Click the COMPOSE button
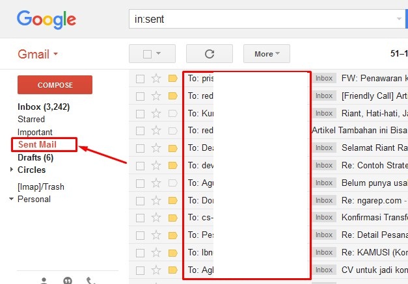408x284 pixels. pyautogui.click(x=55, y=85)
